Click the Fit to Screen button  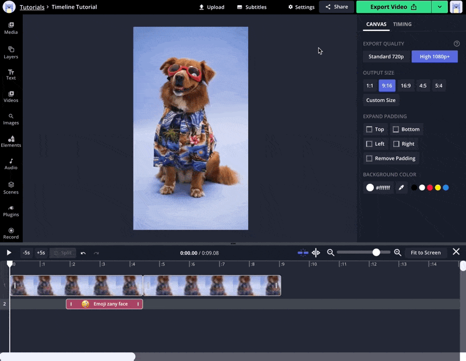click(x=425, y=253)
